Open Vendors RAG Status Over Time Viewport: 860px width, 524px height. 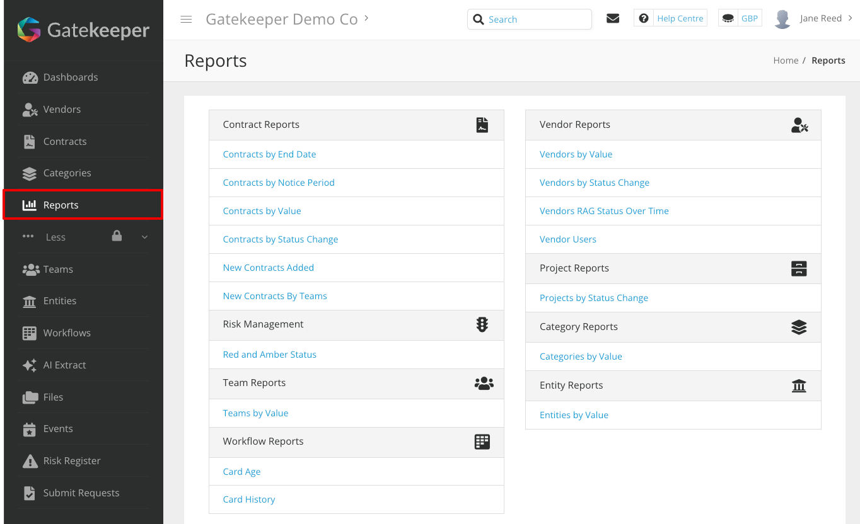(604, 211)
